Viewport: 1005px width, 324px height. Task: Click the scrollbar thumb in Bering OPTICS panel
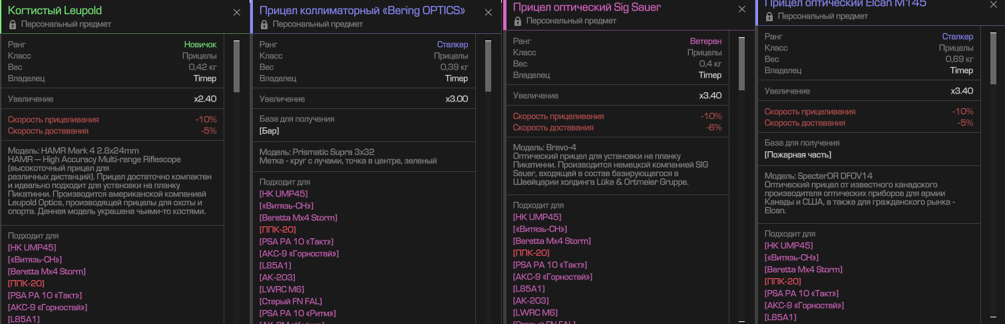pyautogui.click(x=488, y=66)
